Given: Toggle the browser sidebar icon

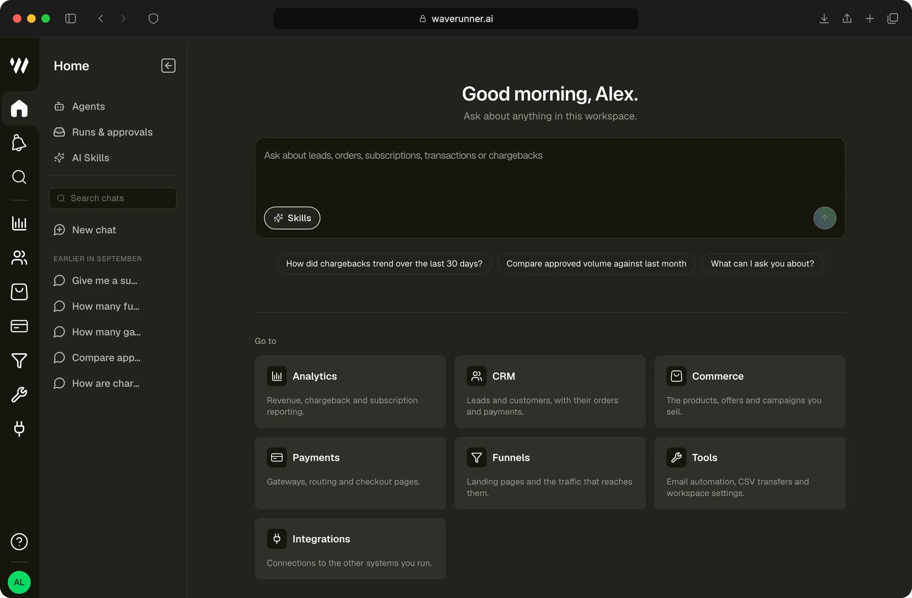Looking at the screenshot, I should tap(71, 19).
